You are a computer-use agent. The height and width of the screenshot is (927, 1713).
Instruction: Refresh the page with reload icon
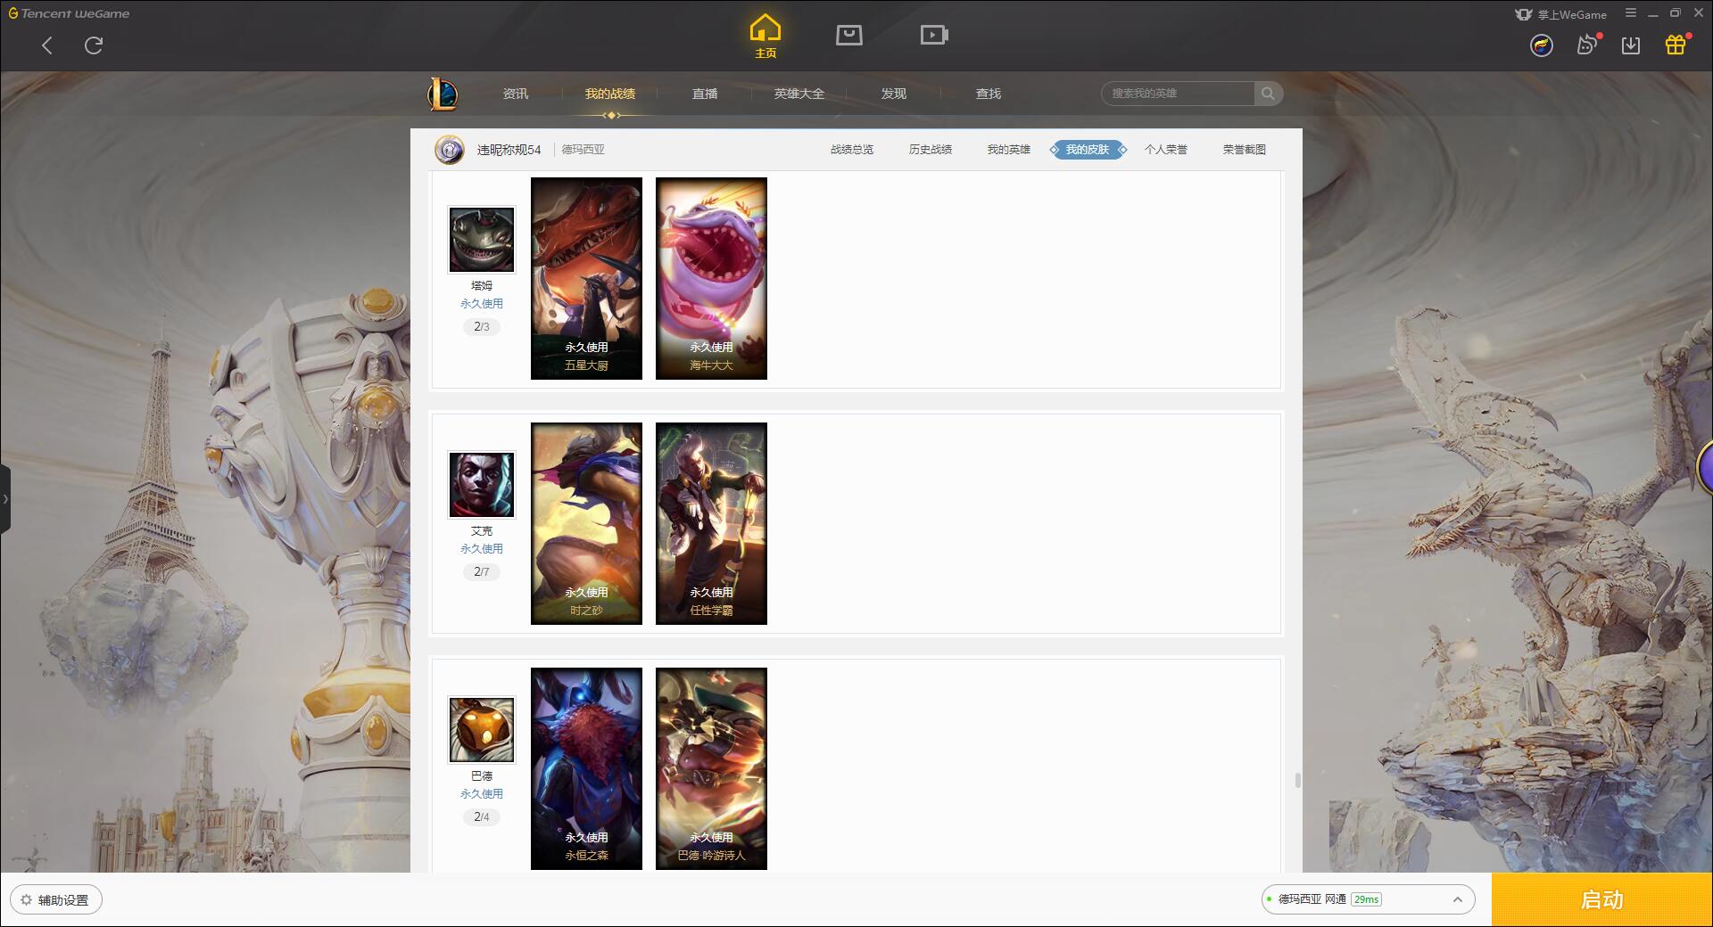click(94, 45)
